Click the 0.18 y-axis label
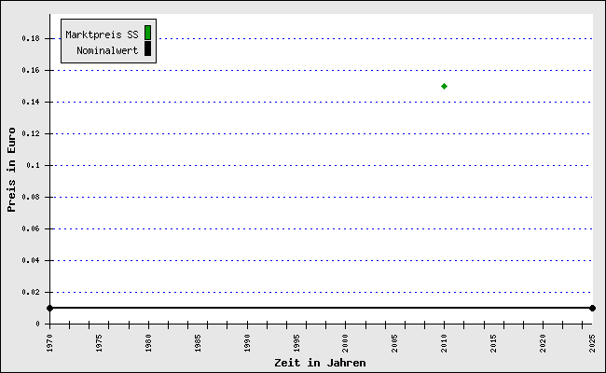 pos(31,38)
